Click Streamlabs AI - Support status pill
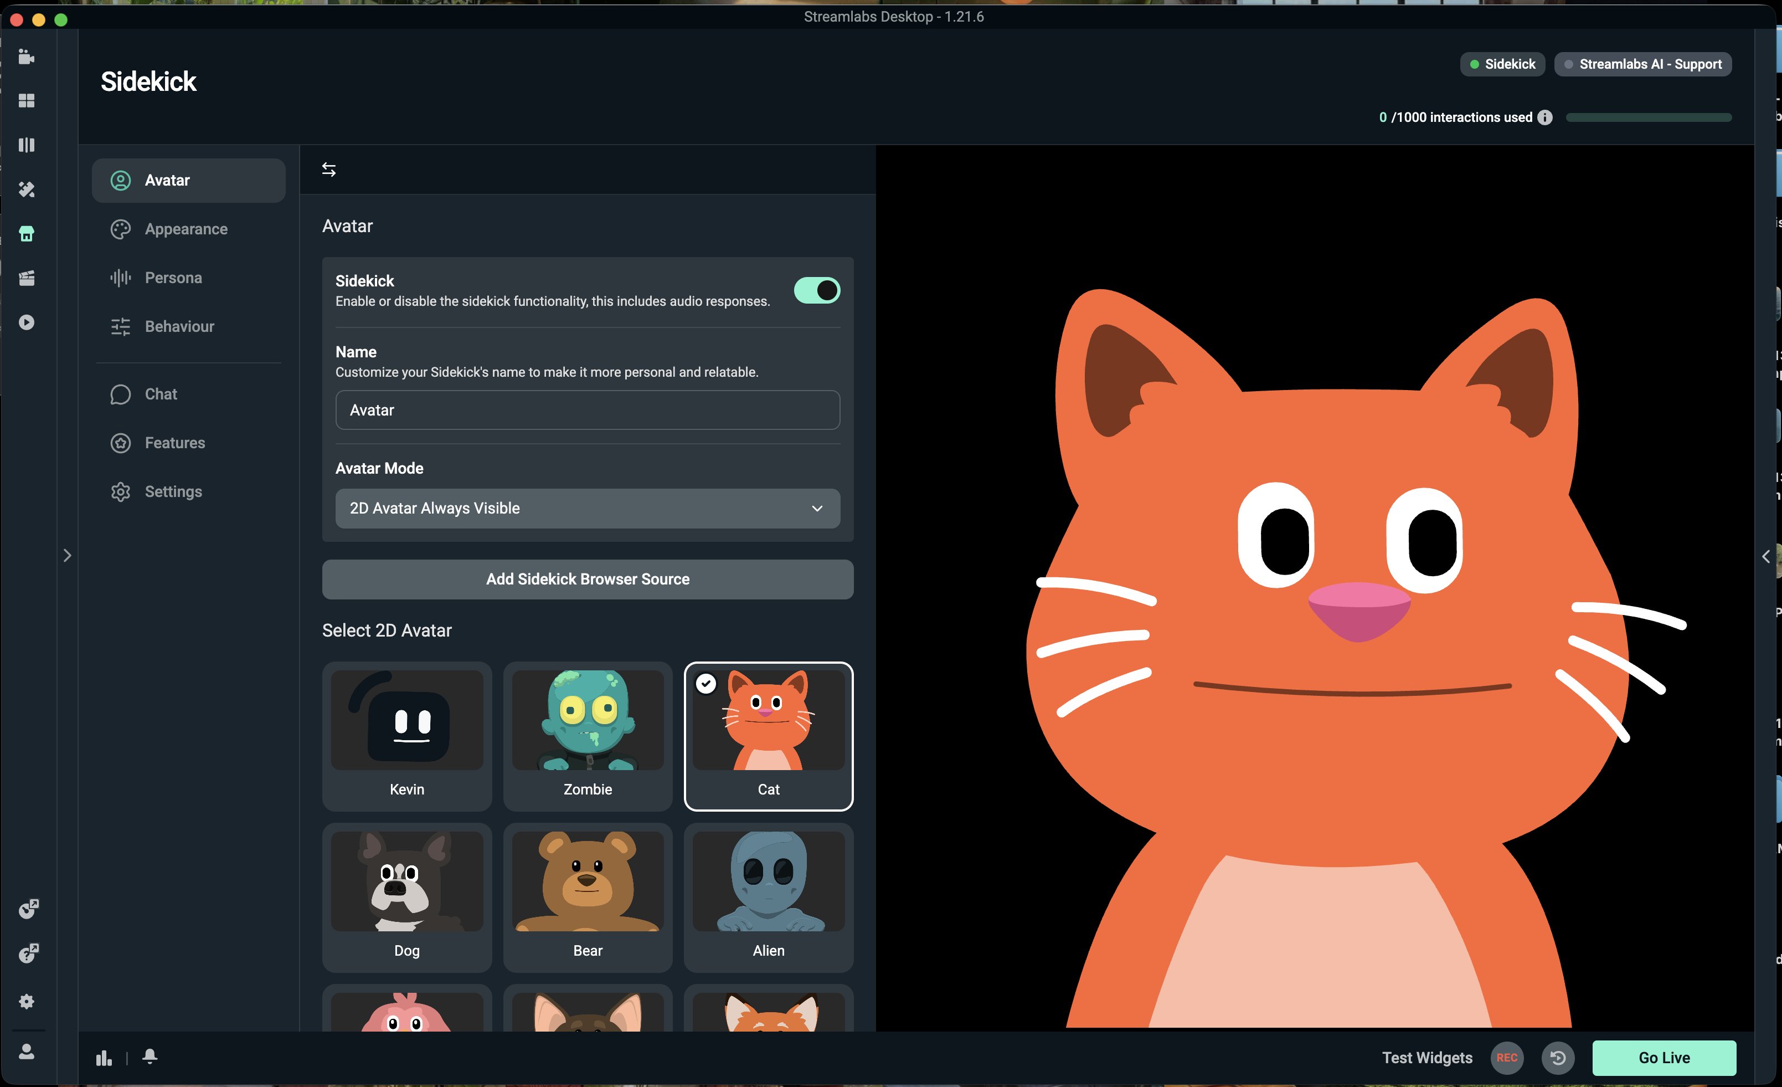The width and height of the screenshot is (1782, 1087). (x=1642, y=64)
